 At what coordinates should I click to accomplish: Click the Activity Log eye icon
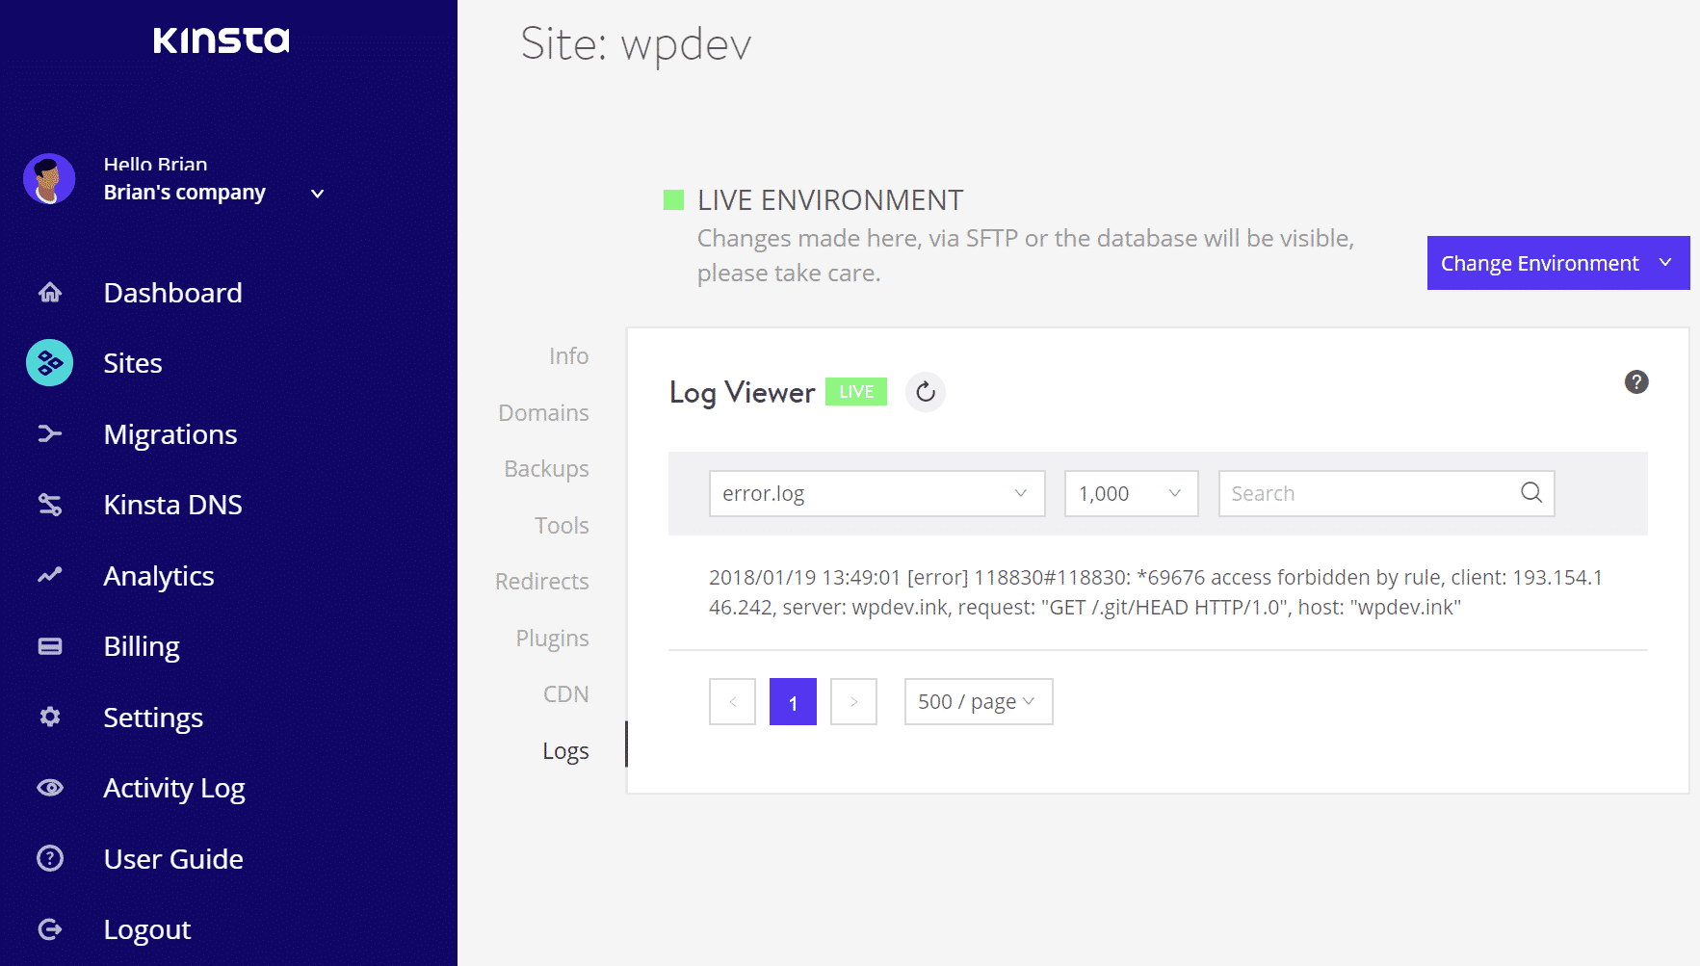tap(50, 788)
